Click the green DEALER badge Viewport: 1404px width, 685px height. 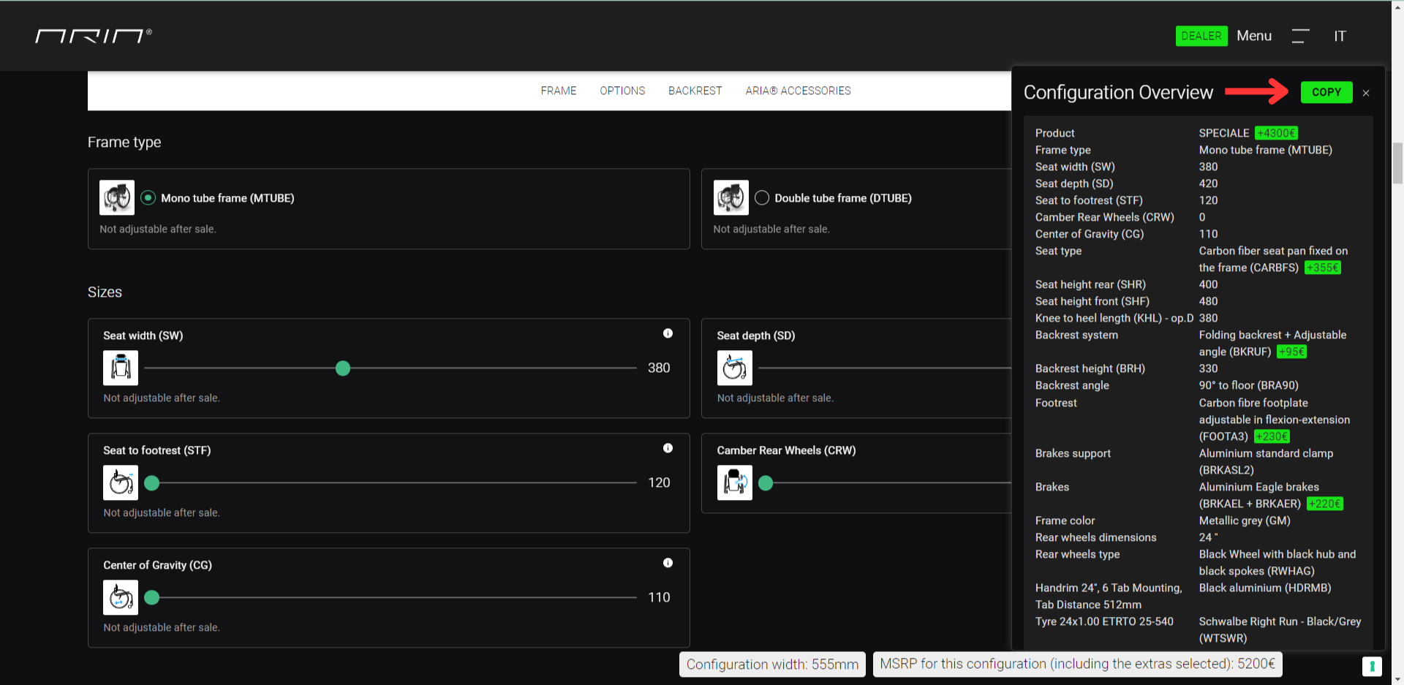pyautogui.click(x=1201, y=36)
